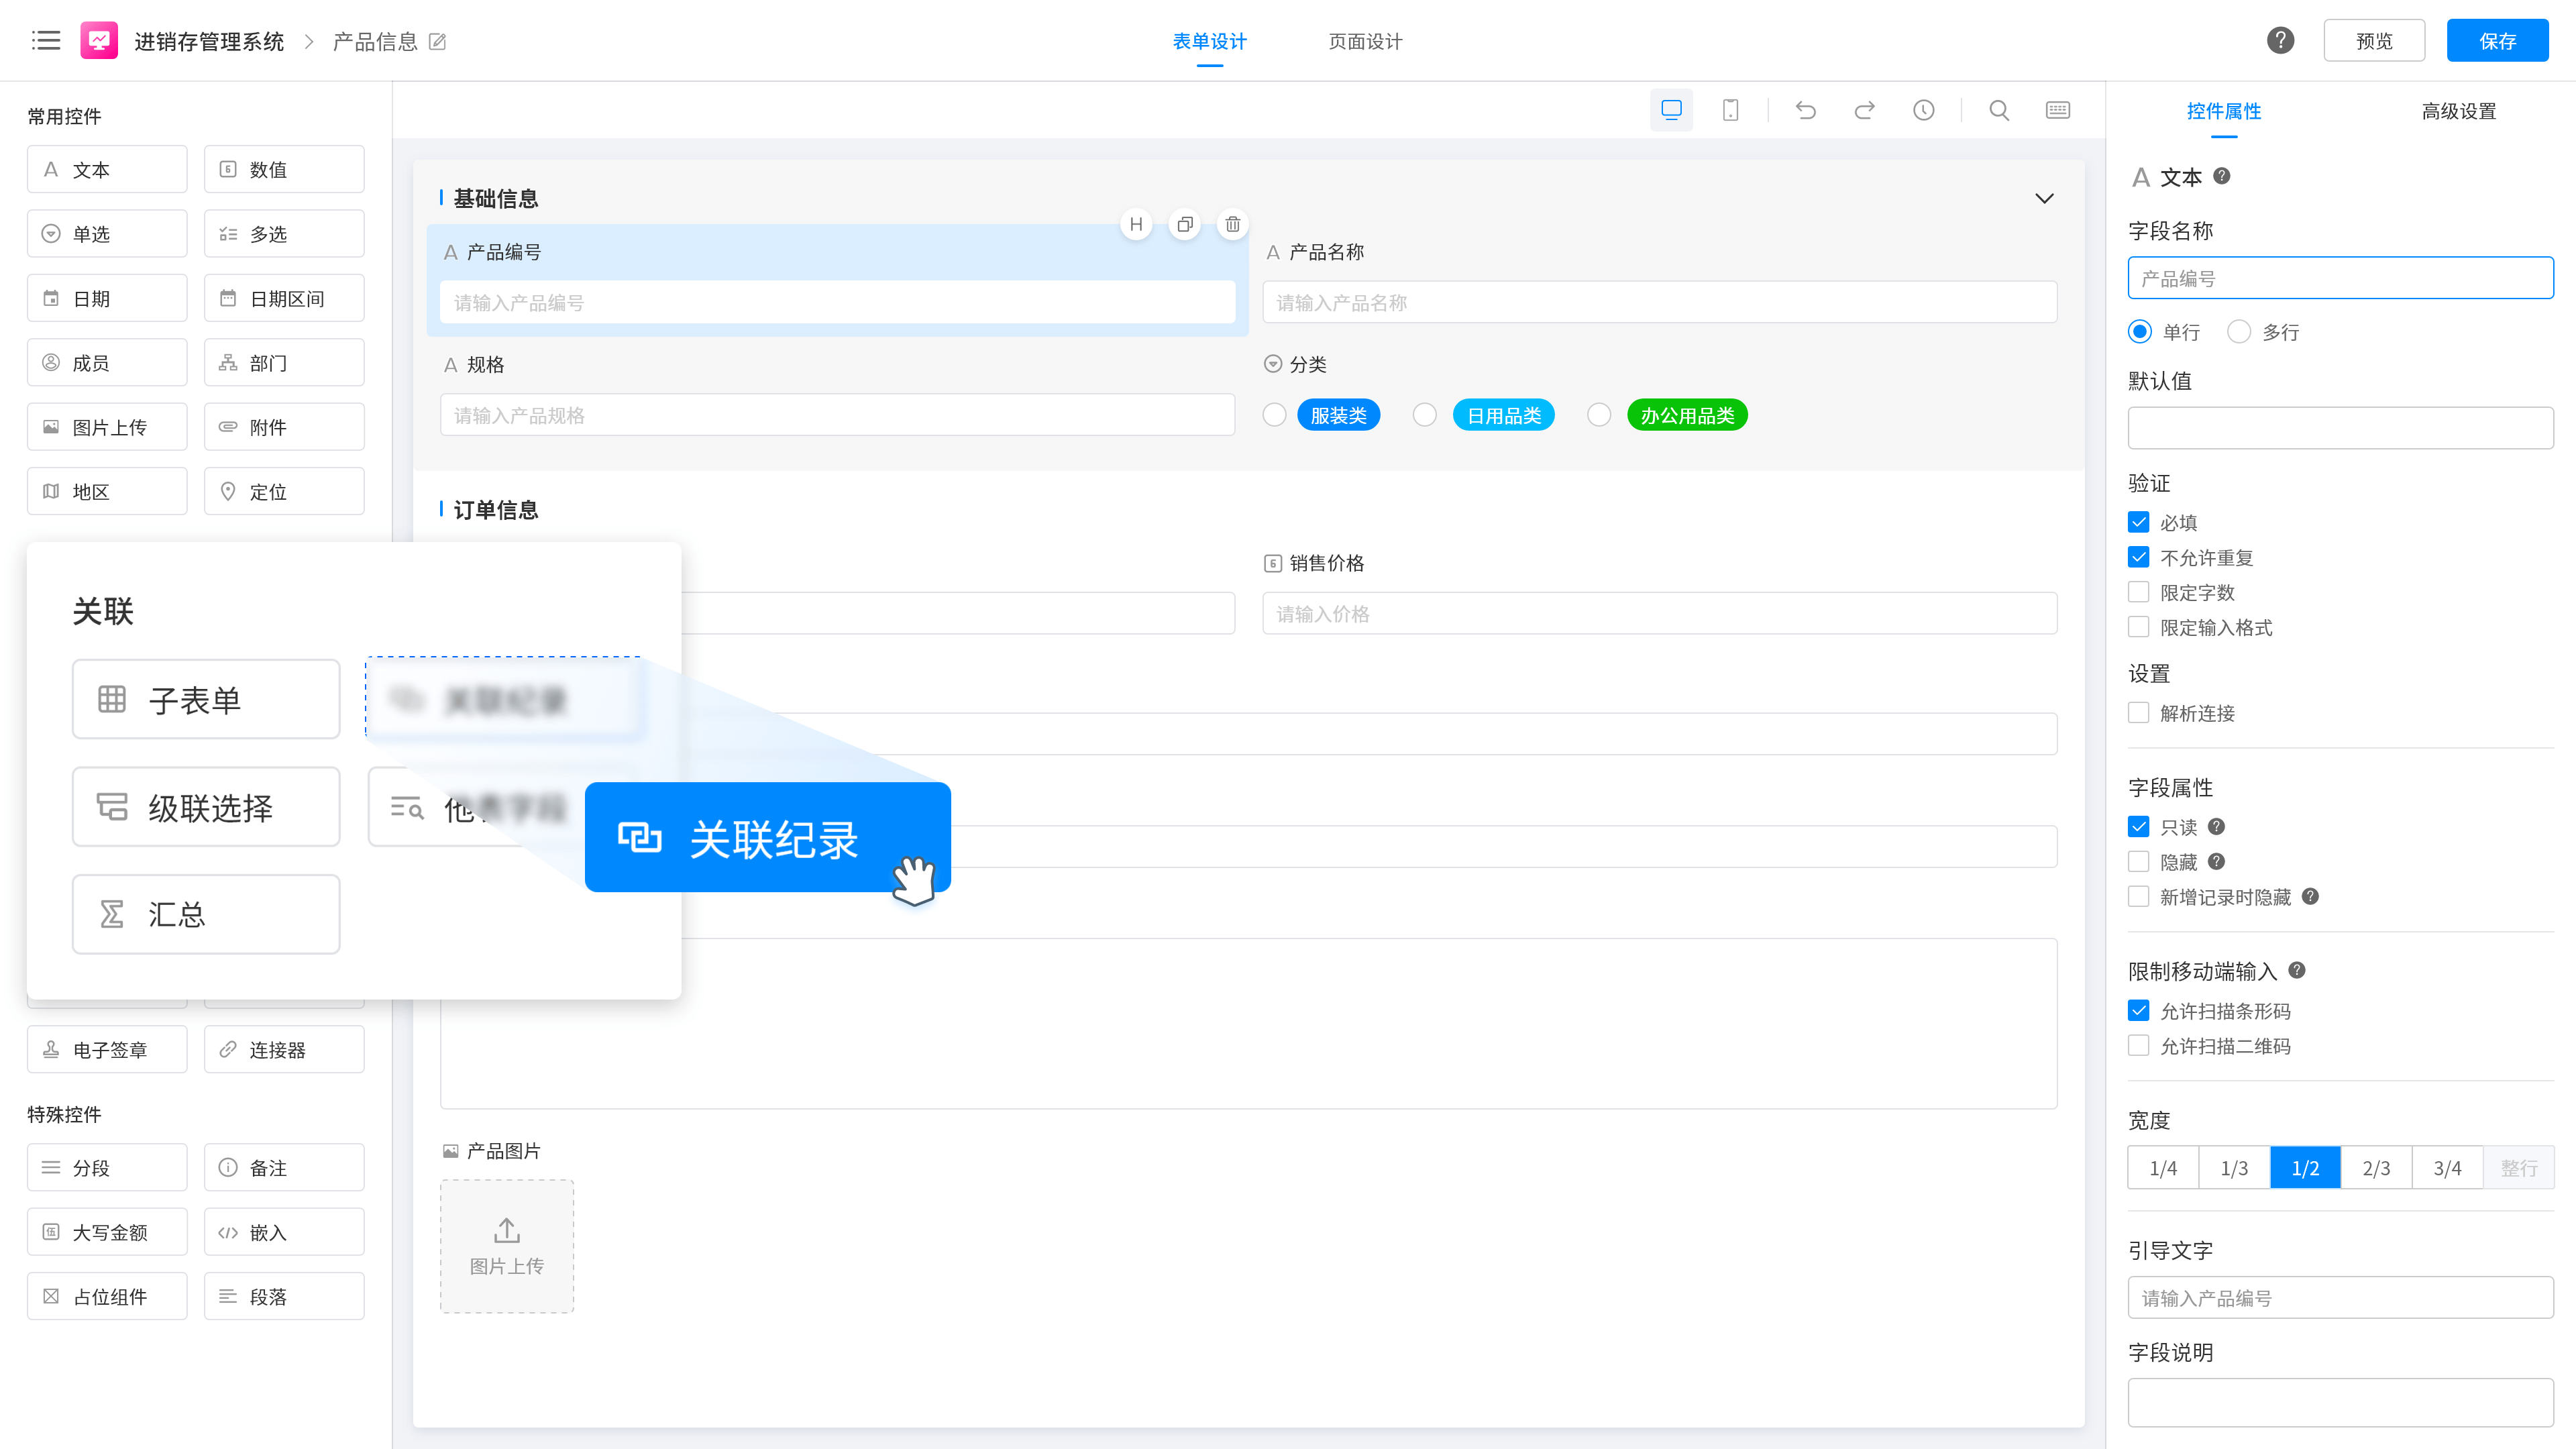Enable the 限定输入格式 checkbox
The height and width of the screenshot is (1449, 2576).
pos(2139,627)
